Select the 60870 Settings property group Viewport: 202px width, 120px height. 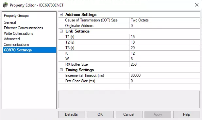coord(30,50)
